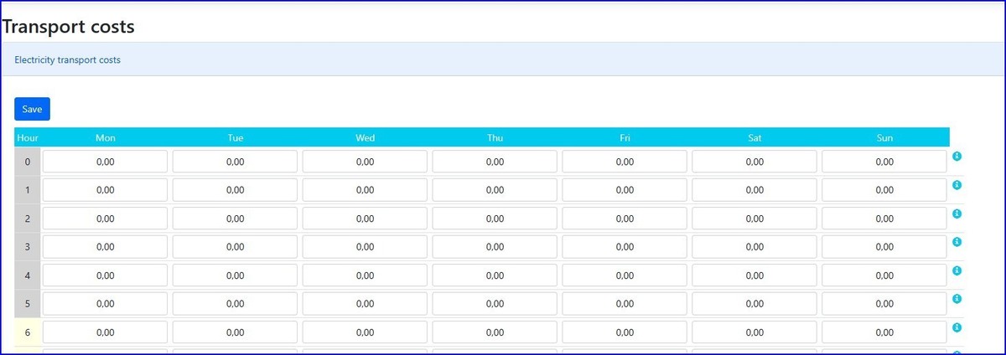Edit the Saturday cost field for hour 5
Image resolution: width=1006 pixels, height=355 pixels.
tap(754, 304)
